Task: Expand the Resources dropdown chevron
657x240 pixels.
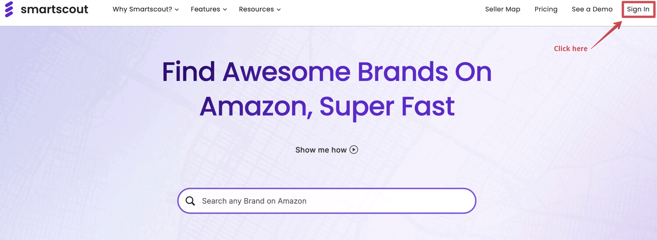Action: coord(279,10)
